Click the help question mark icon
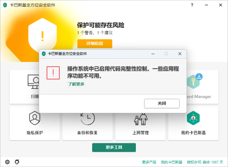Viewport: 228px width, 167px height. (192, 5)
